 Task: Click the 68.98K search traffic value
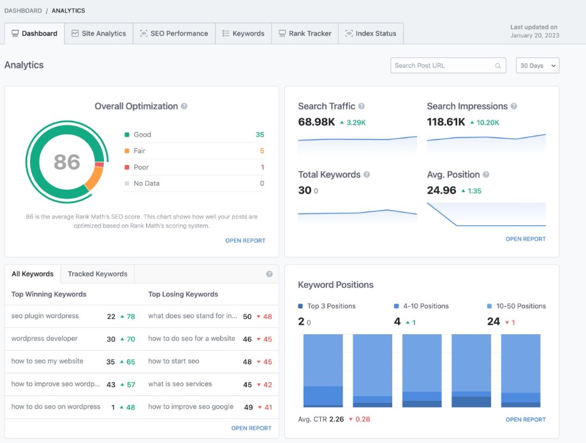click(316, 122)
